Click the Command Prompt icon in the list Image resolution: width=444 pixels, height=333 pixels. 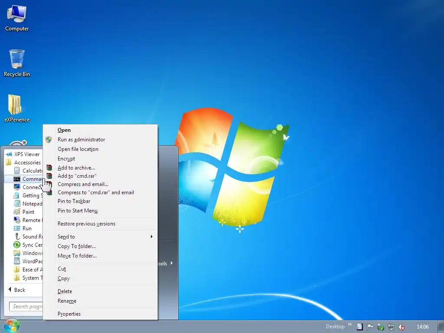coord(17,179)
